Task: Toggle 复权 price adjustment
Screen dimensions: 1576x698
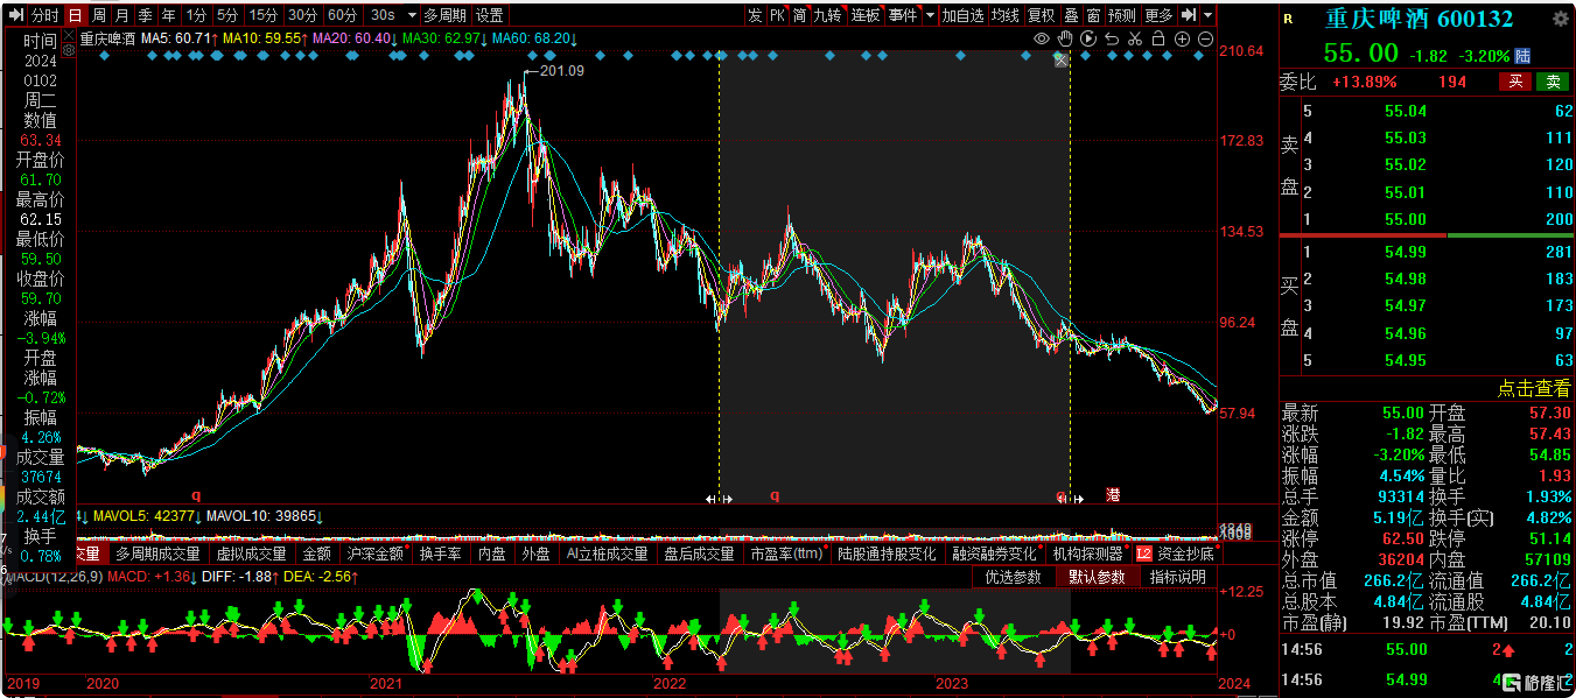Action: coord(1041,15)
